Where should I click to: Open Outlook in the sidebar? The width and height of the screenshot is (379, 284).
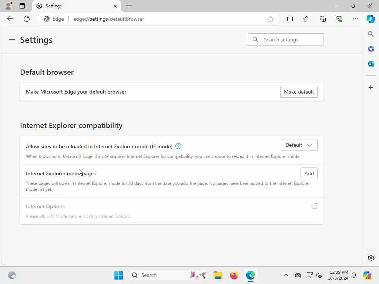click(x=371, y=64)
